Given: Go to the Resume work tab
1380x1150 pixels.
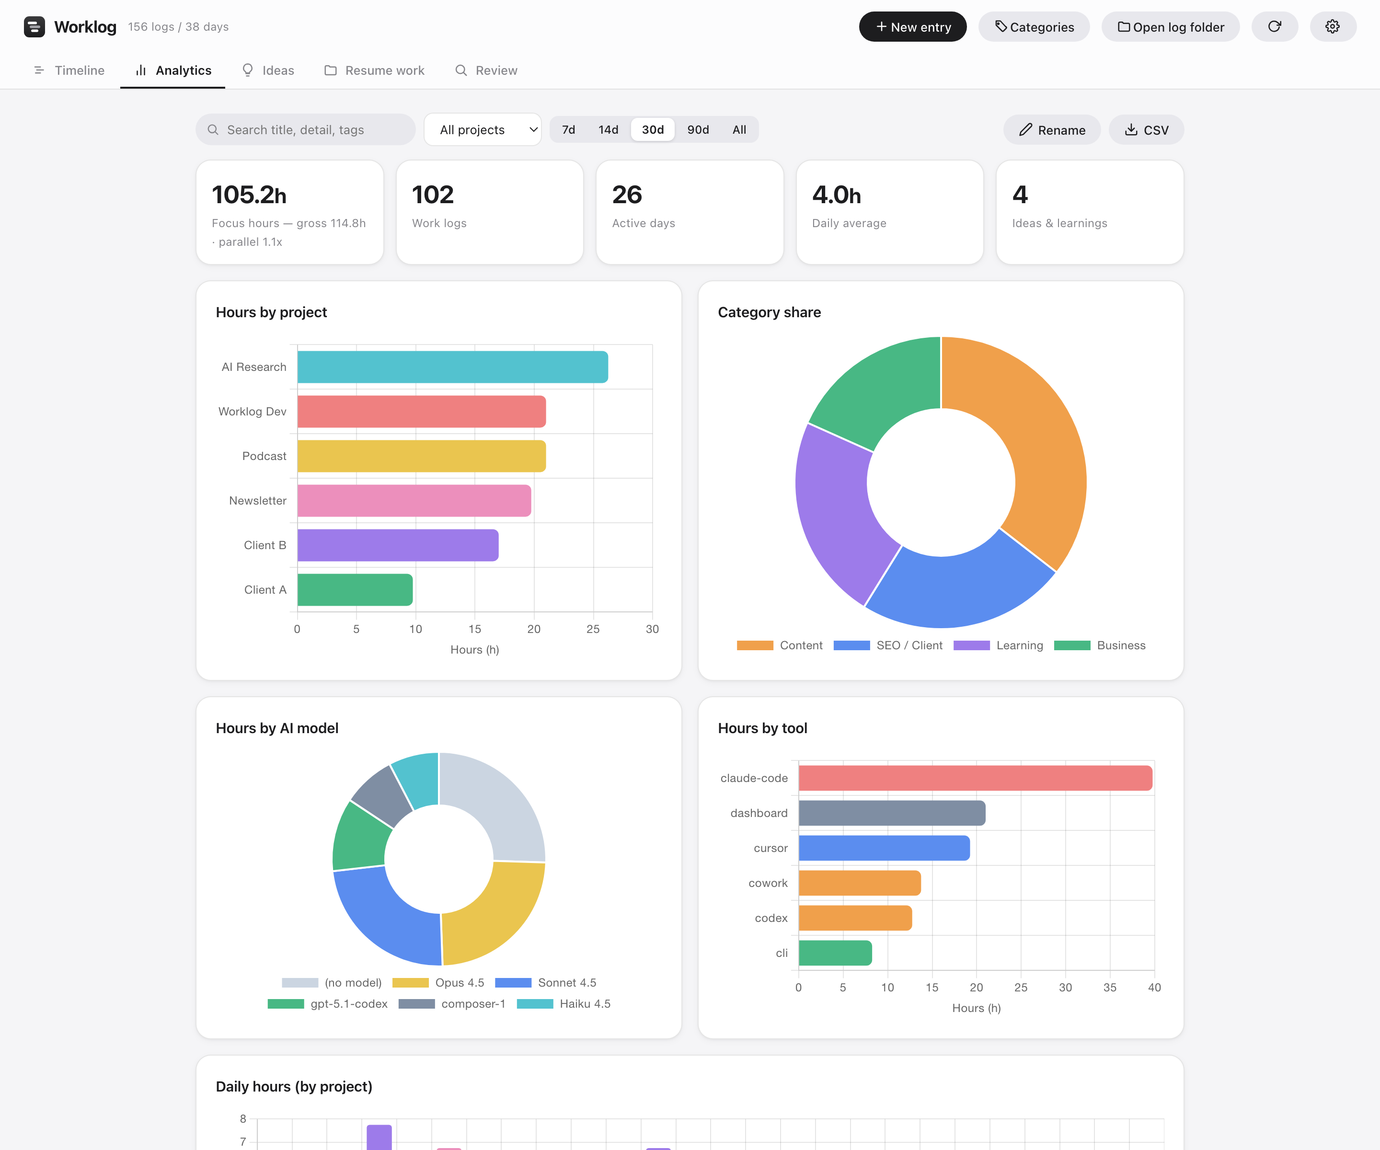Looking at the screenshot, I should (374, 70).
